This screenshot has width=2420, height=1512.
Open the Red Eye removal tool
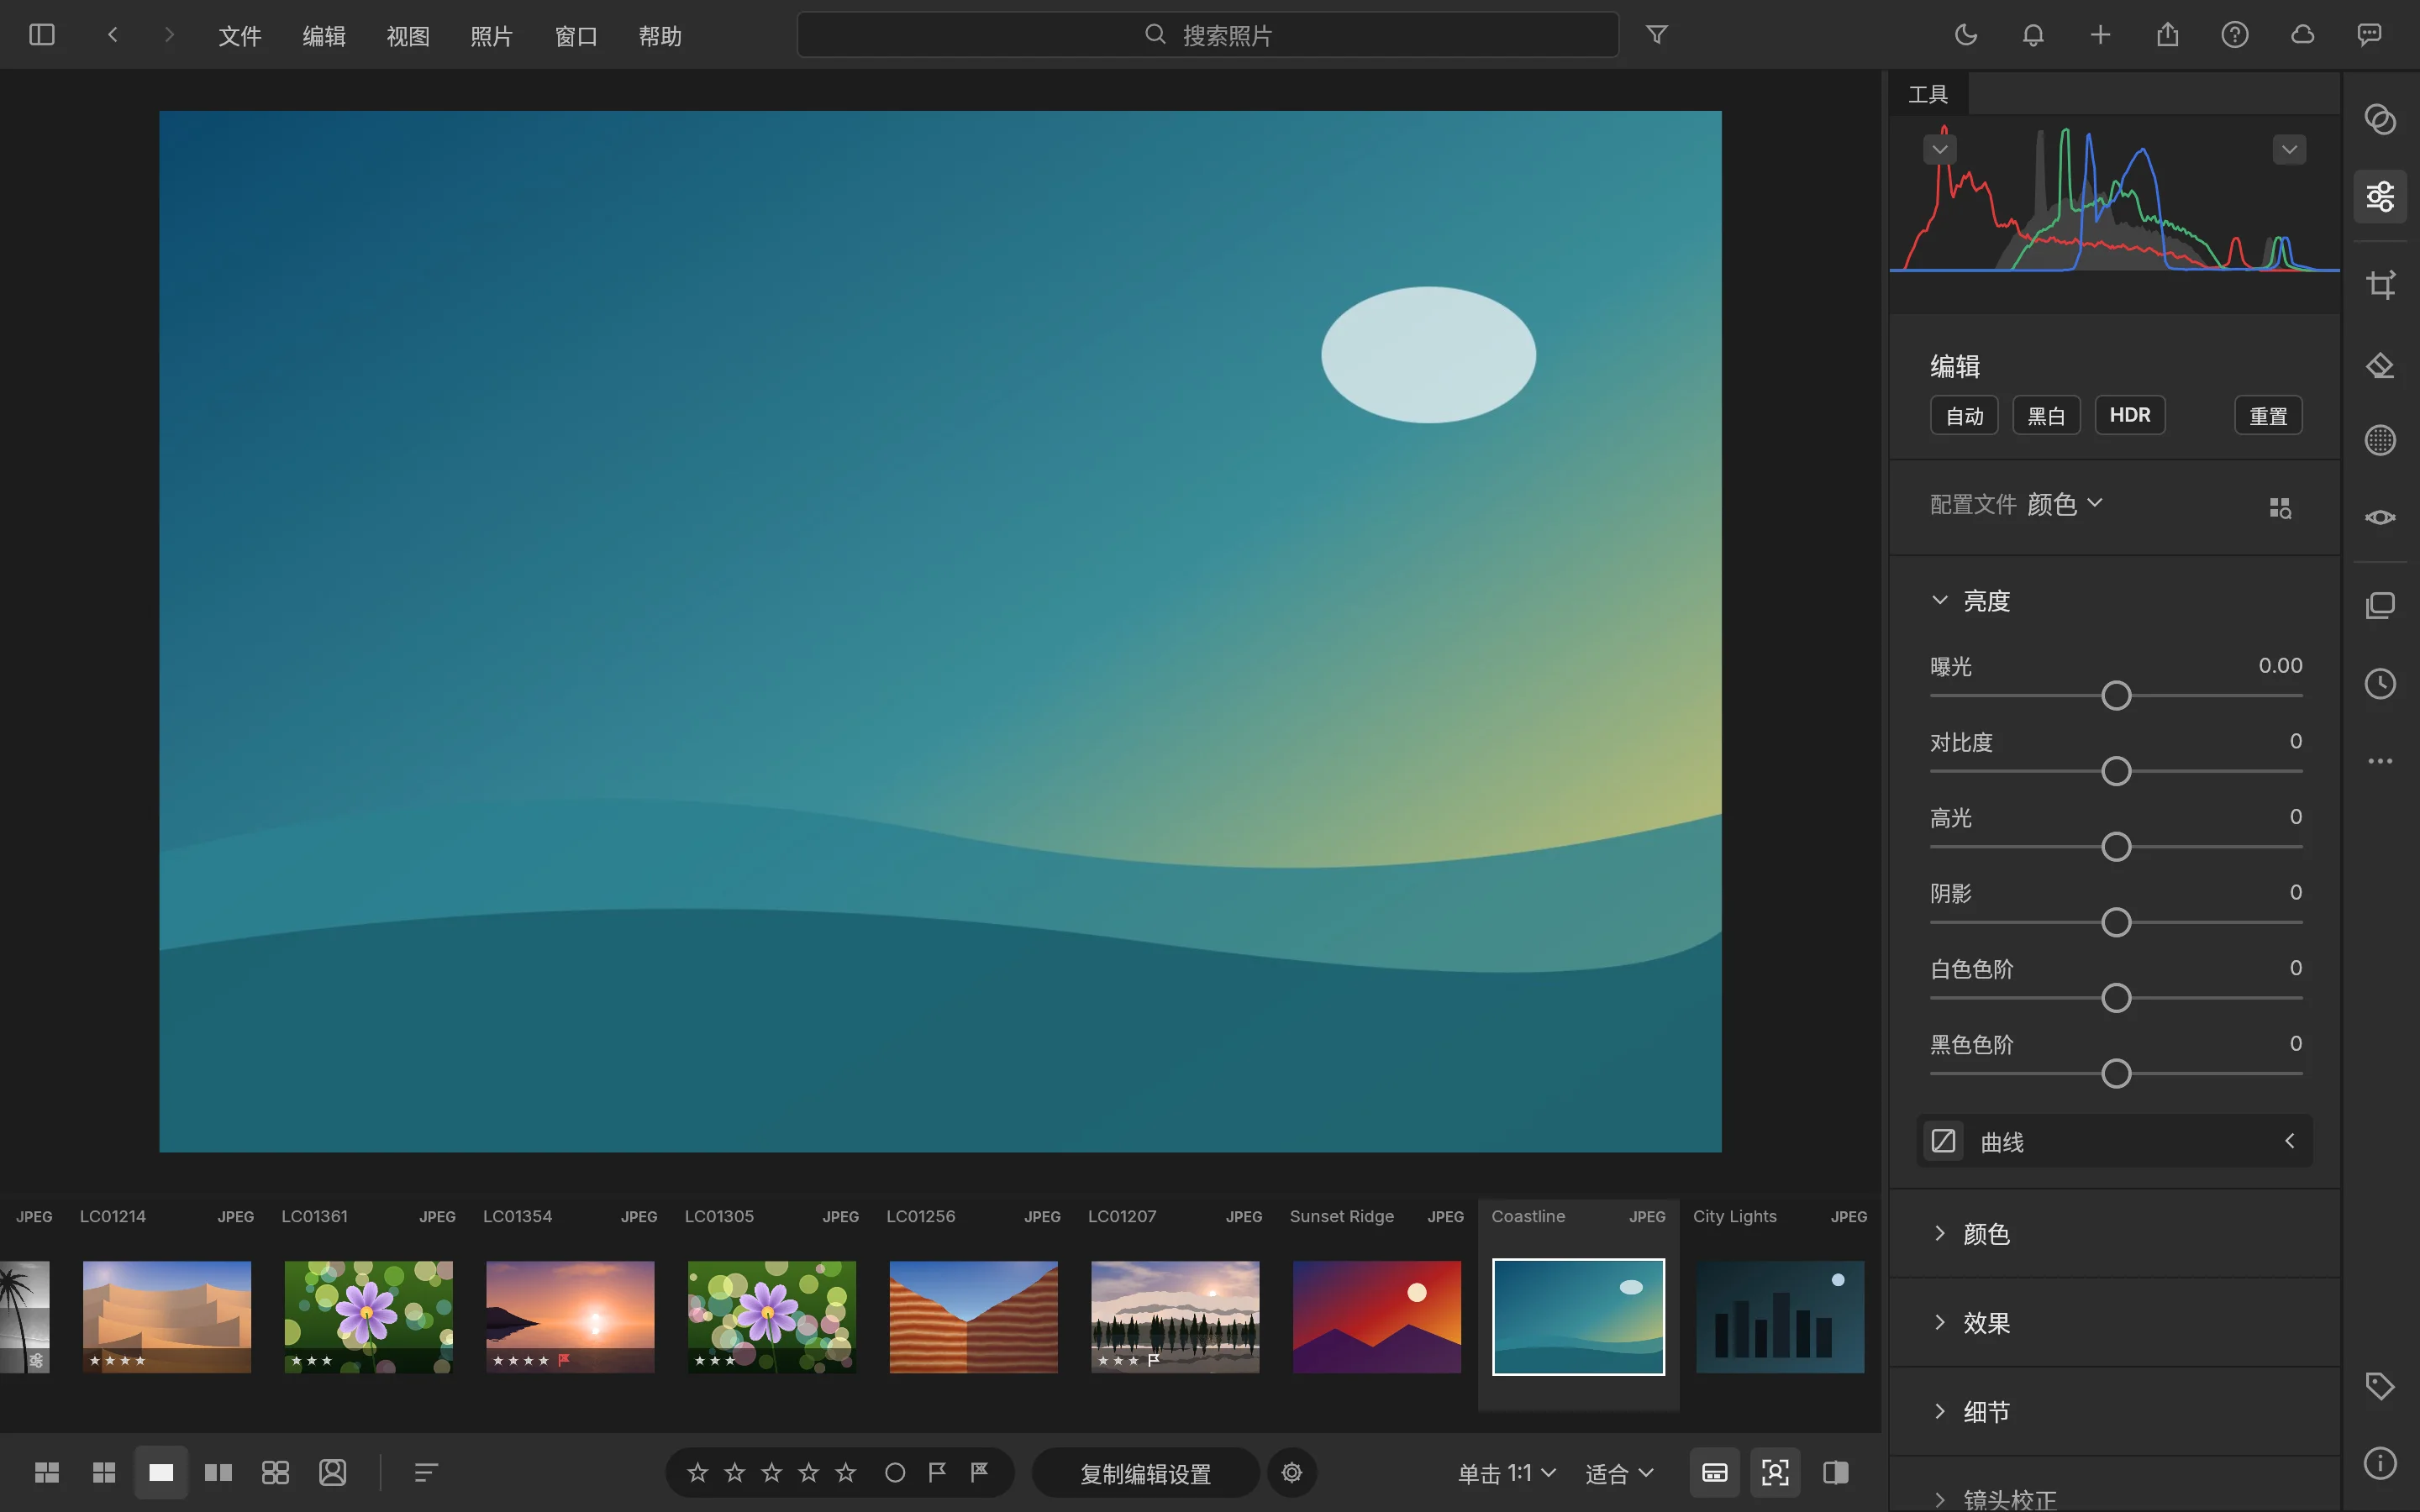(2380, 517)
